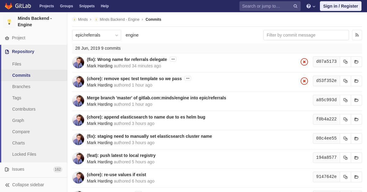Open the Help question mark menu
Image resolution: width=367 pixels, height=192 pixels.
coord(311,6)
